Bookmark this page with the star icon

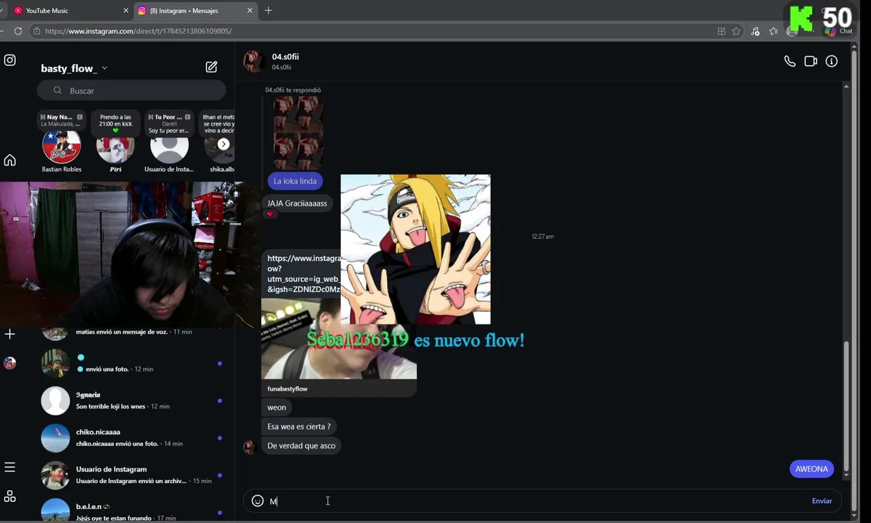737,31
